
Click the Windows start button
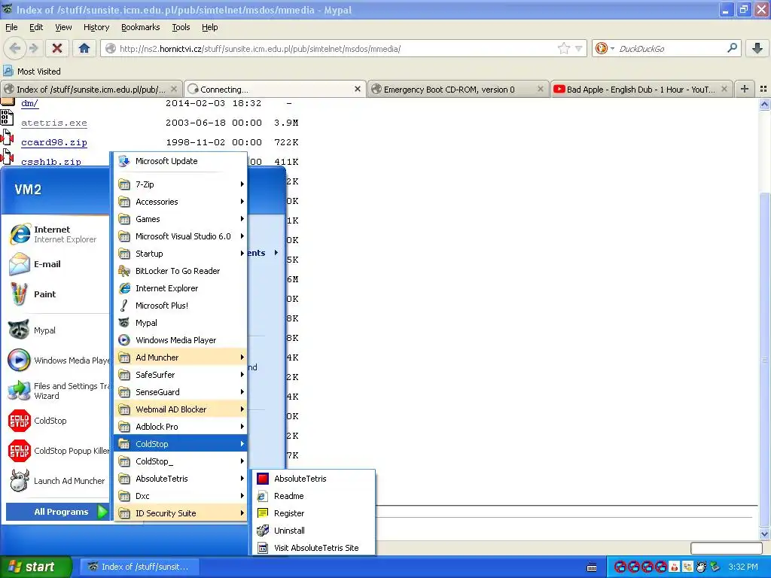coord(35,567)
